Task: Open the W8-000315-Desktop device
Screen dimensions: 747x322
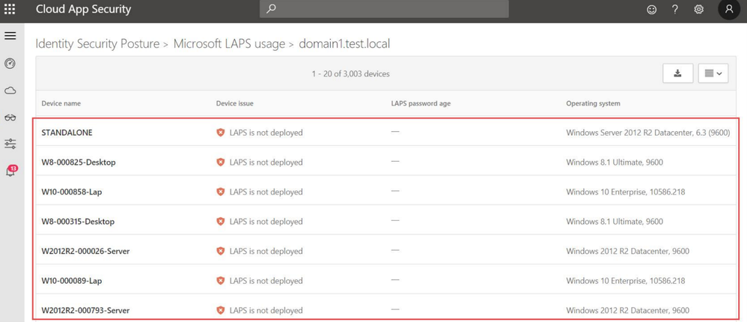Action: pyautogui.click(x=78, y=222)
